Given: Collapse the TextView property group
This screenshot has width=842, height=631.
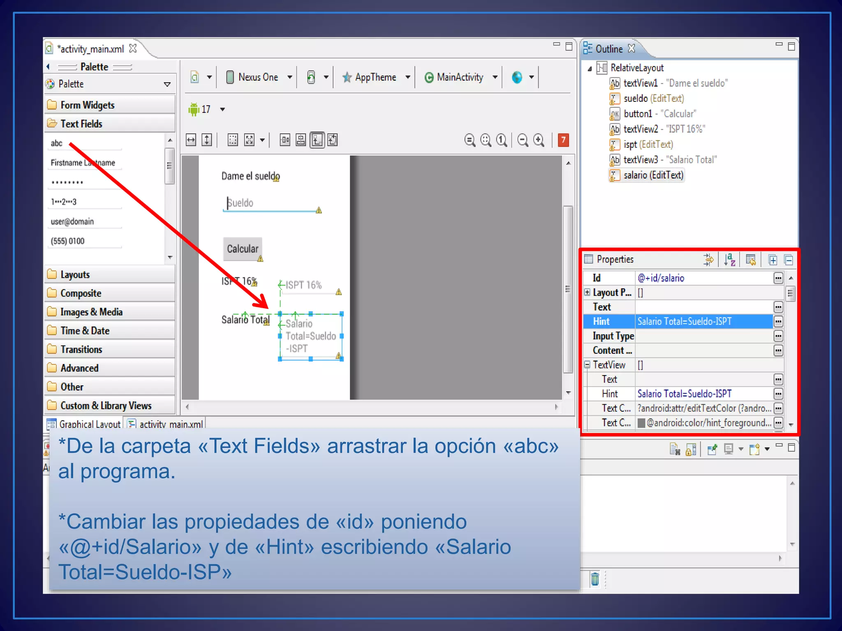Looking at the screenshot, I should (x=587, y=364).
